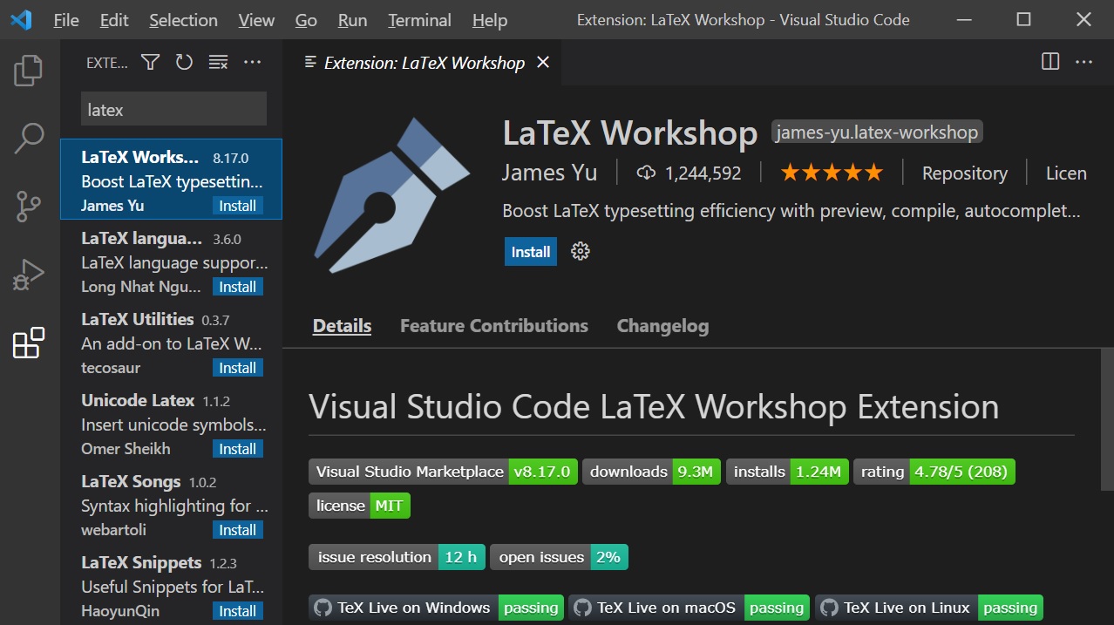Click the james-yu.latex-workshop identifier badge

(x=878, y=132)
